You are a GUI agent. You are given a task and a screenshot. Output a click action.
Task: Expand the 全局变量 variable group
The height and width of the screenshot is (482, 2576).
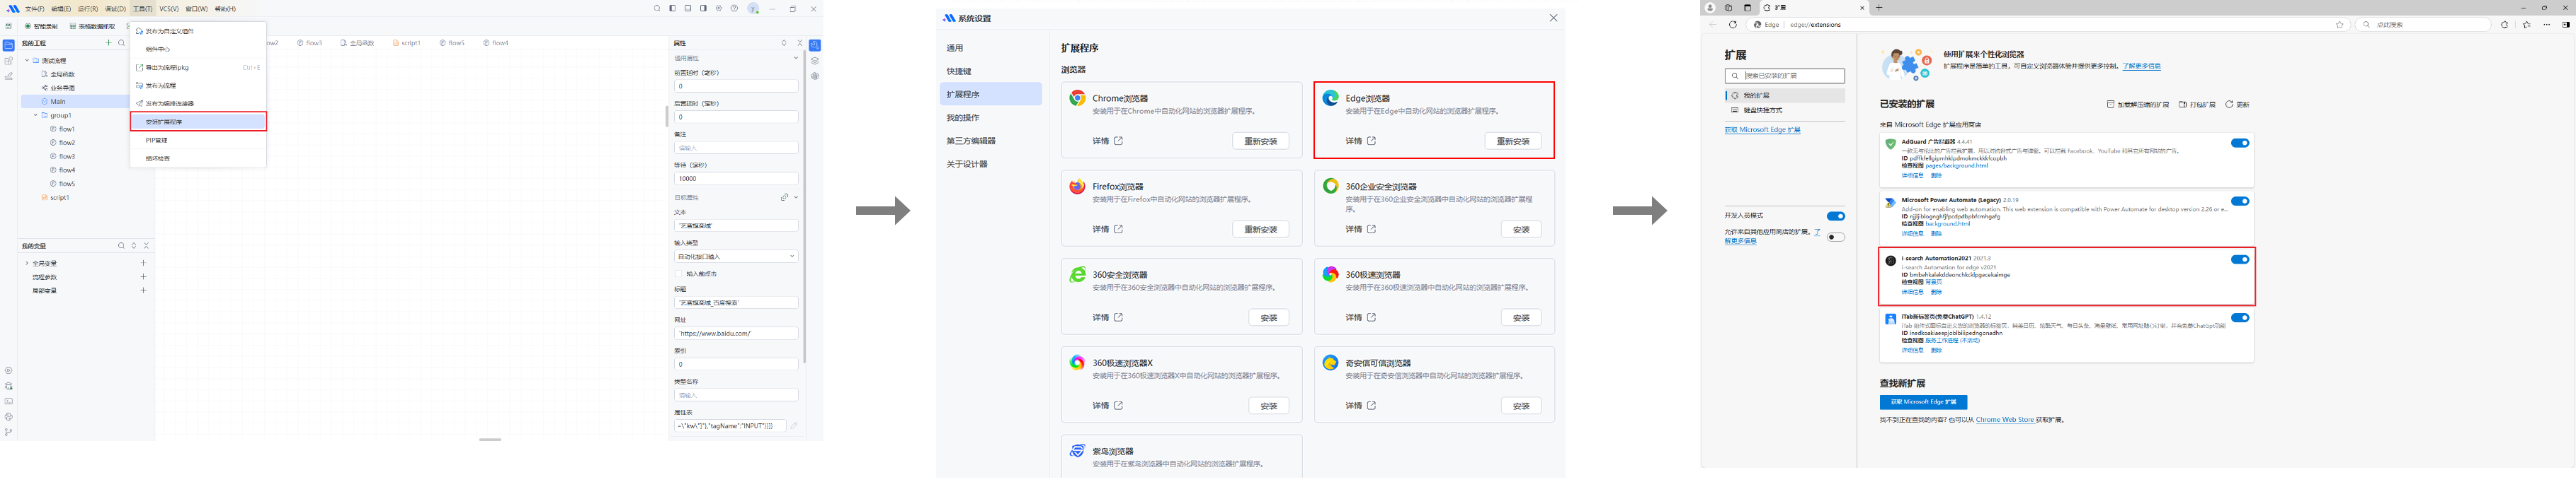(27, 264)
